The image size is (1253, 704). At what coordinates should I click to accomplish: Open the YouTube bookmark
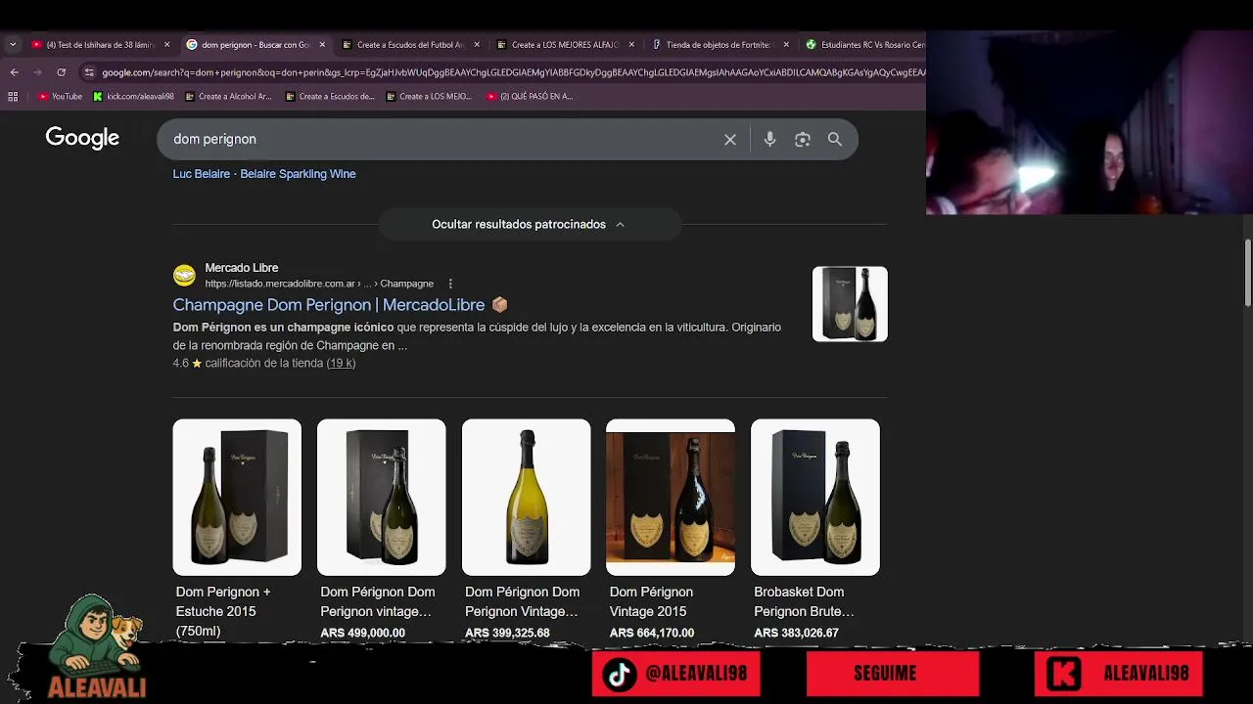[60, 96]
